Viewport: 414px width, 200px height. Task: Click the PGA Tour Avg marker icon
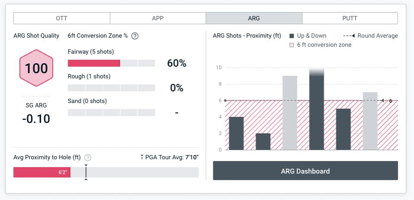(142, 157)
